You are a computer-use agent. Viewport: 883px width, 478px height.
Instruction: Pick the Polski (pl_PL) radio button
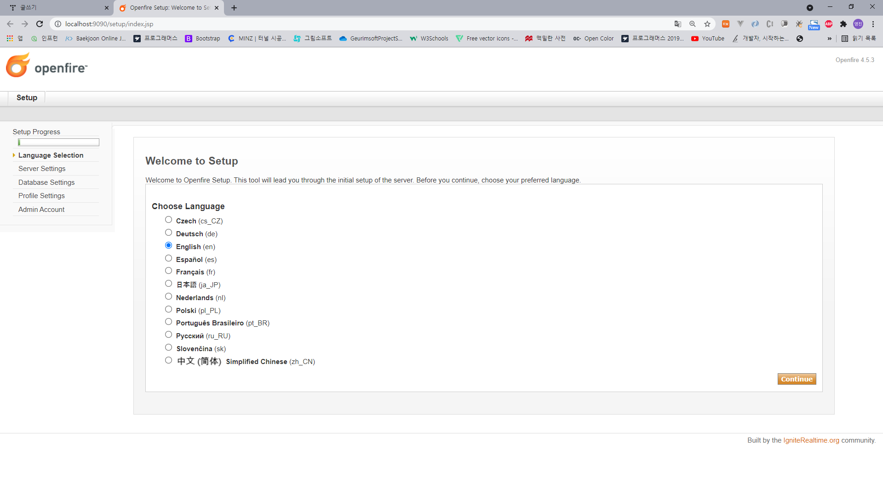(169, 309)
